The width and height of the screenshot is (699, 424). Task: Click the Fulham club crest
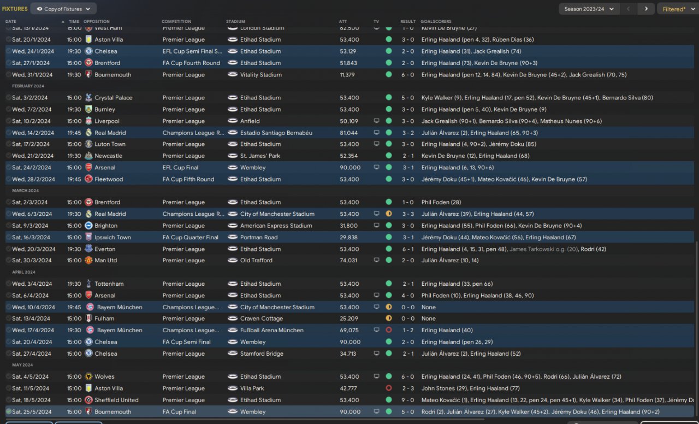pos(88,319)
